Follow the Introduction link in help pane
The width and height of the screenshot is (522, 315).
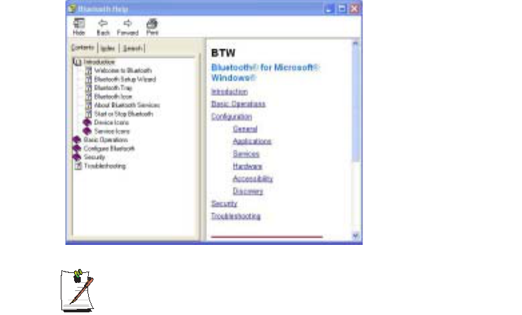coord(230,91)
